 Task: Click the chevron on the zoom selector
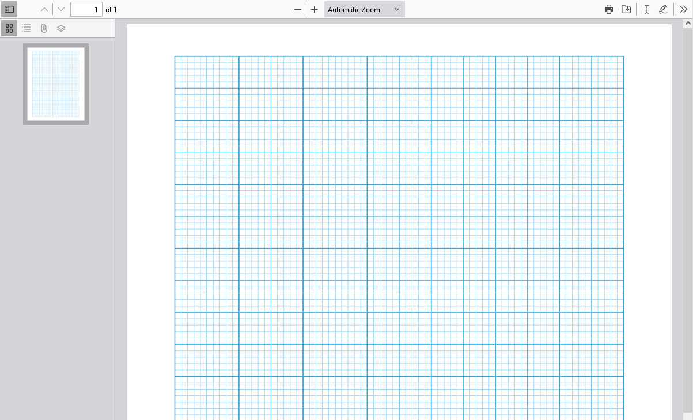[x=396, y=9]
